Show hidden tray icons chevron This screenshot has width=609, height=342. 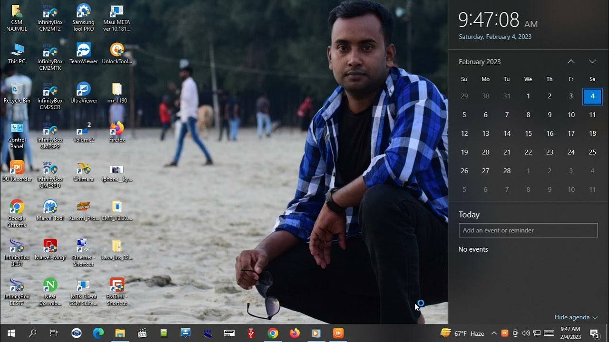tap(494, 333)
